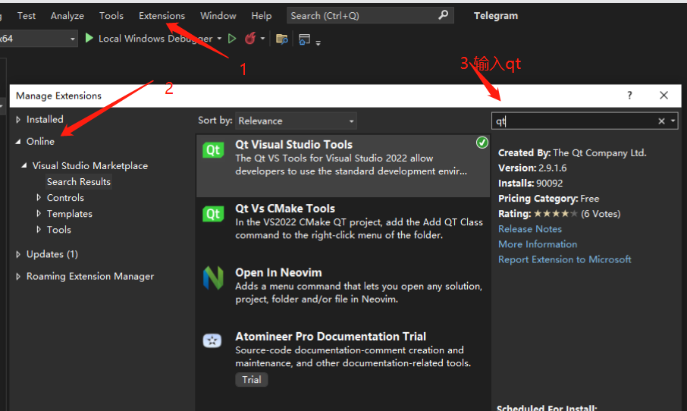
Task: Close the Manage Extensions dialog
Action: 663,96
